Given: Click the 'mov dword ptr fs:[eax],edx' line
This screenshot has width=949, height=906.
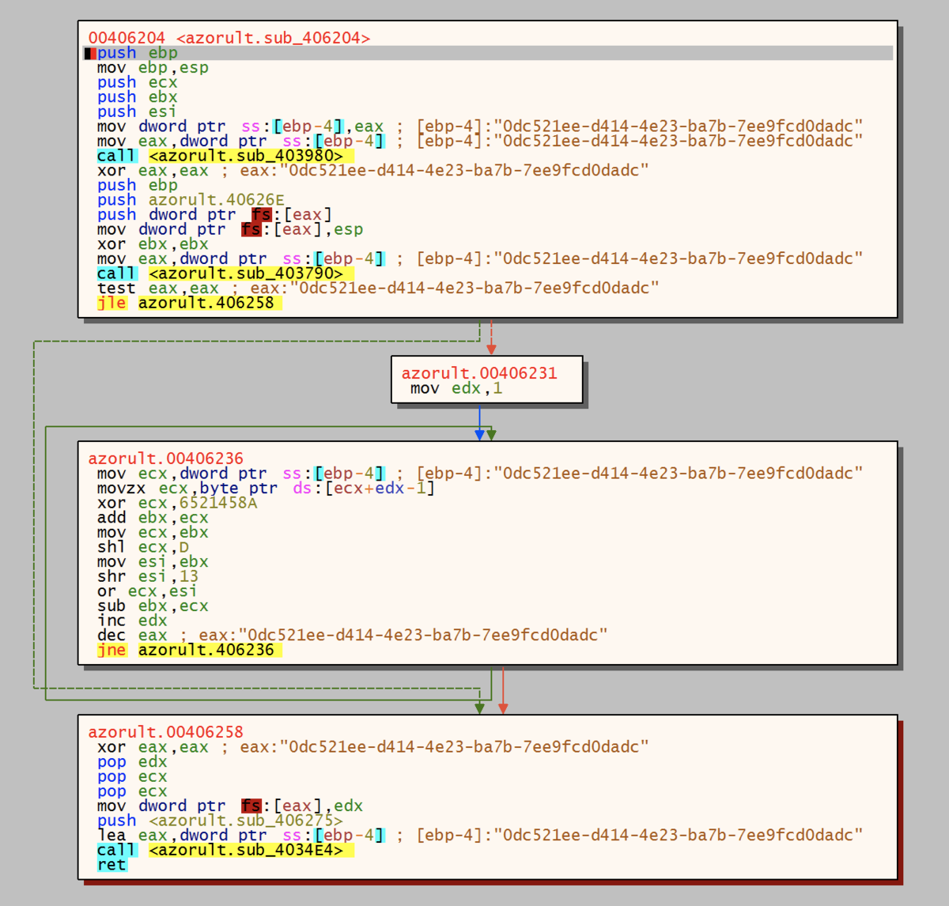Looking at the screenshot, I should pos(230,806).
